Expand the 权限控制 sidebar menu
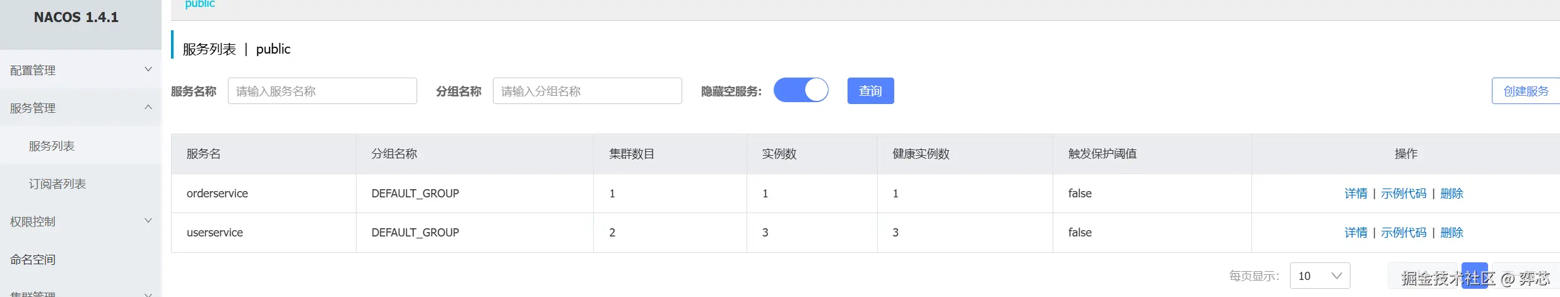The image size is (1560, 297). click(x=80, y=221)
